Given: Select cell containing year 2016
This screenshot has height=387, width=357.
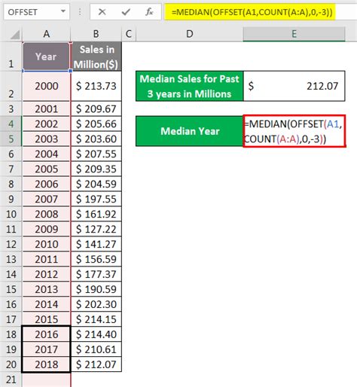Looking at the screenshot, I should click(x=47, y=334).
